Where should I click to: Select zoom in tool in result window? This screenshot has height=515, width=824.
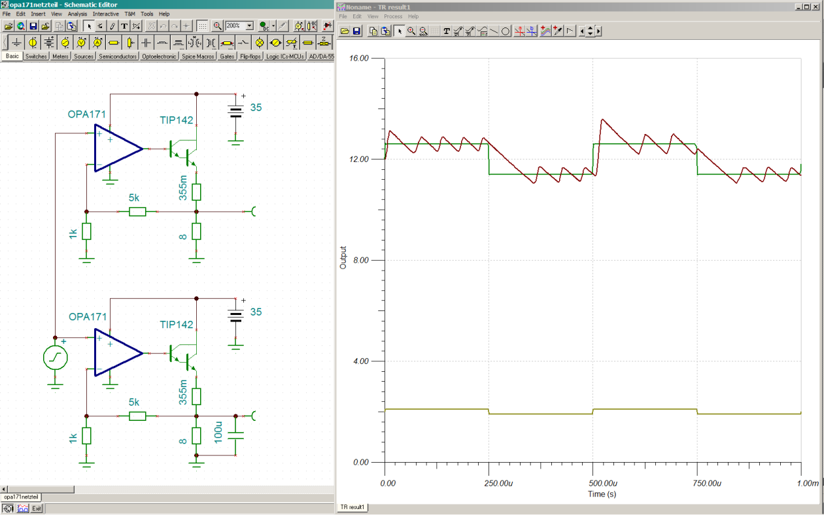point(411,31)
